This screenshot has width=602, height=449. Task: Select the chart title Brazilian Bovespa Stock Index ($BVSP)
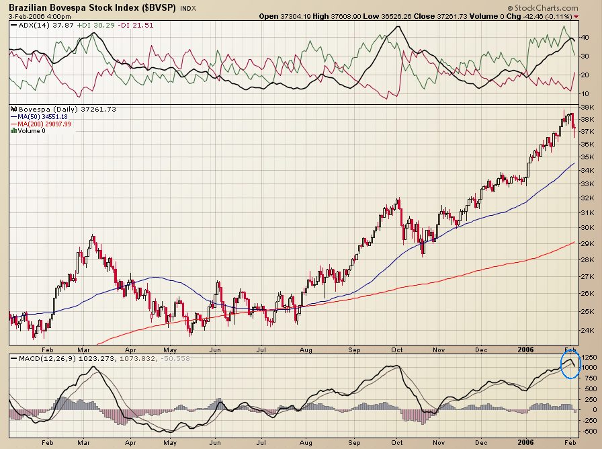92,7
